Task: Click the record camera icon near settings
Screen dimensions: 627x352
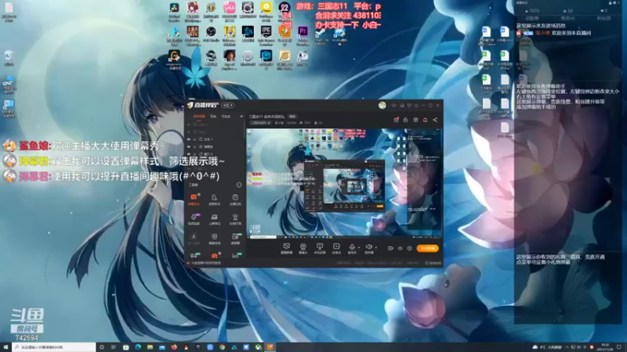Action: click(390, 248)
